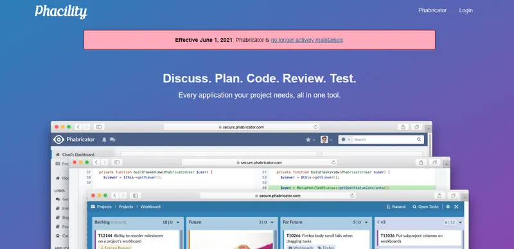Click the share icon in the workboard window
514x249 pixels.
[x=439, y=196]
